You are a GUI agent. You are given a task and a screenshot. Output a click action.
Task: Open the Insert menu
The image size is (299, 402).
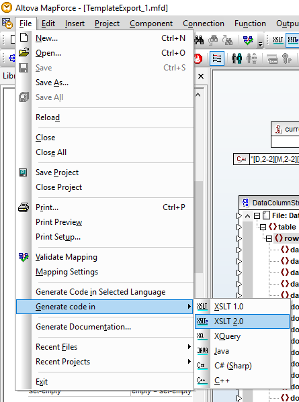(75, 23)
